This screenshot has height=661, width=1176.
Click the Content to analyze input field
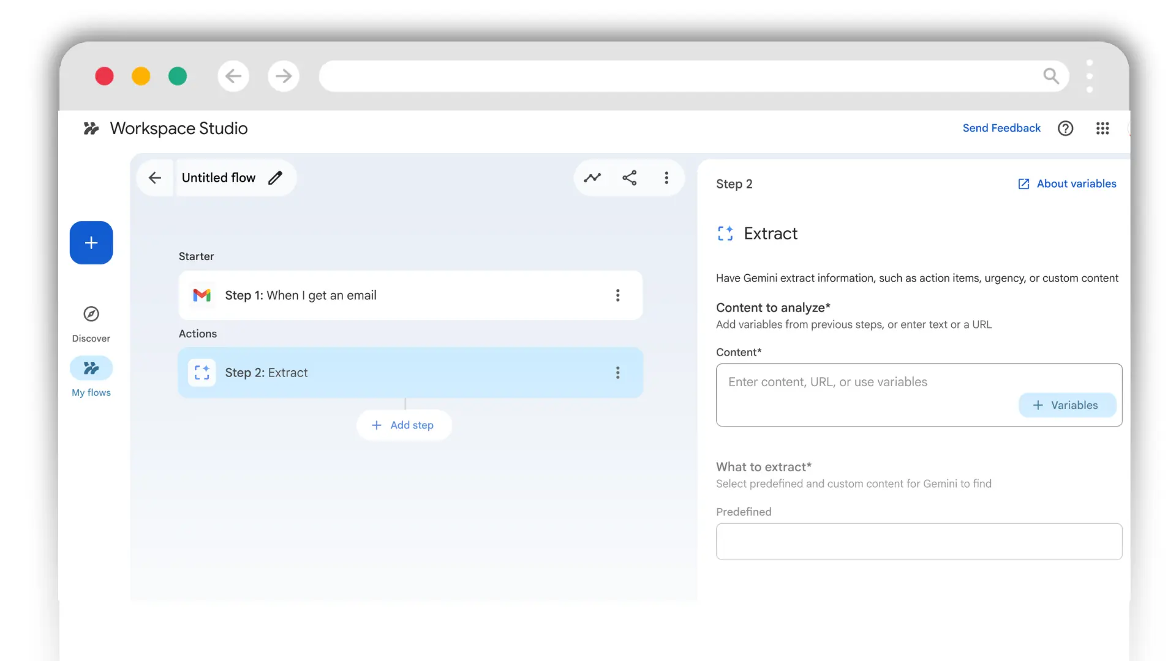[858, 381]
